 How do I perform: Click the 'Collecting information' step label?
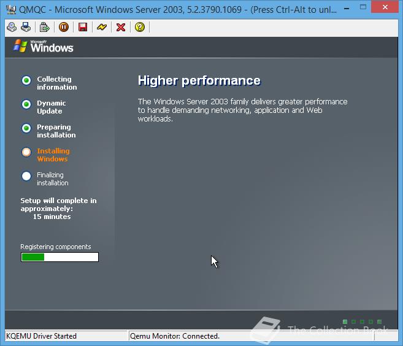point(57,83)
